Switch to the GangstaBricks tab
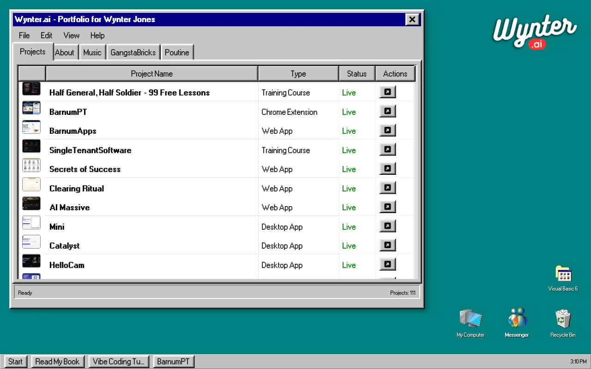Image resolution: width=591 pixels, height=369 pixels. tap(133, 53)
